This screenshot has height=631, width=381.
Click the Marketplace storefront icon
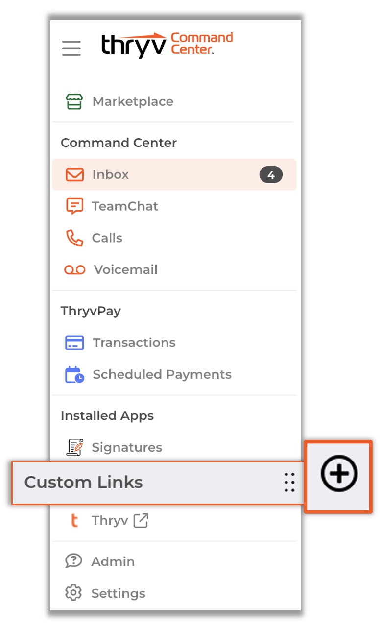[x=74, y=101]
